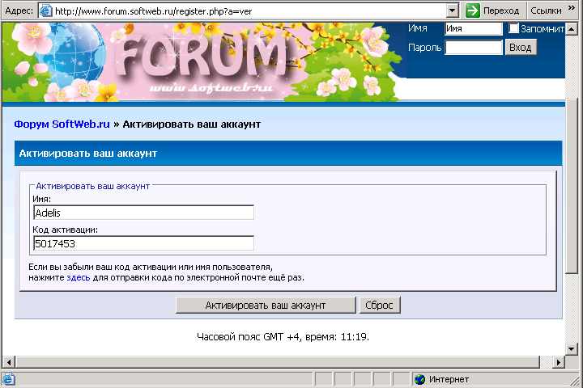Click the Адрес: address bar label
The width and height of the screenshot is (583, 388).
19,11
